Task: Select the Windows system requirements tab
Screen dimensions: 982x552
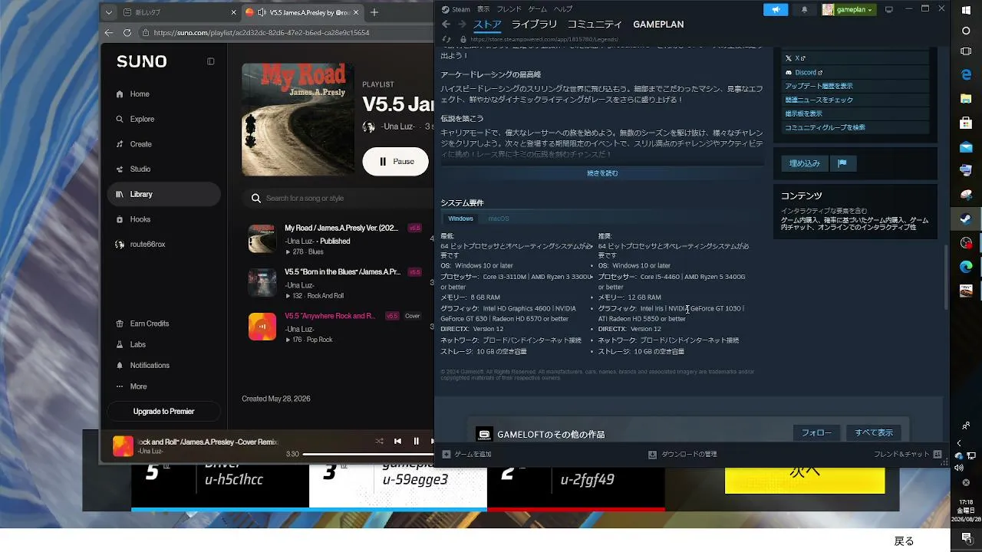Action: [460, 219]
